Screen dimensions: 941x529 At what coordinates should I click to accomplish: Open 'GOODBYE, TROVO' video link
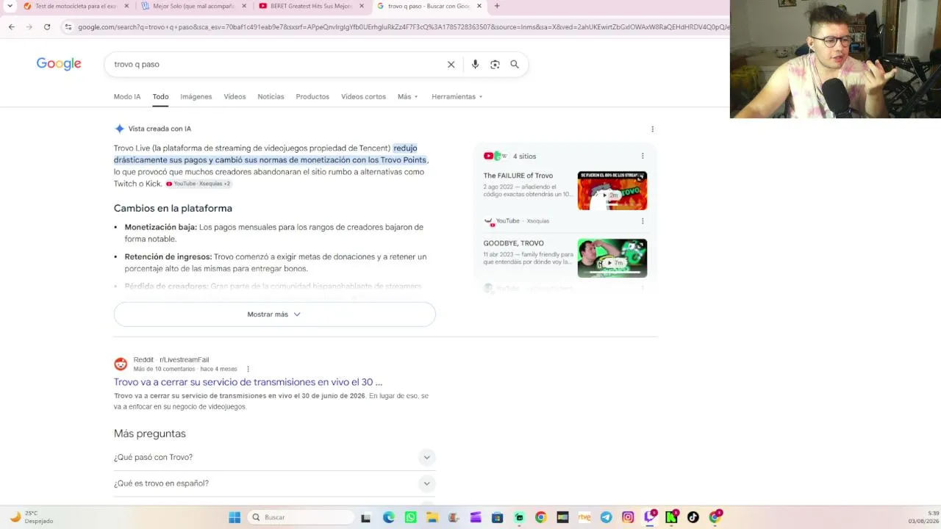513,243
